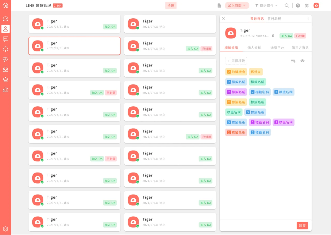Click the tag sort order icon
The height and width of the screenshot is (235, 331).
(x=293, y=61)
